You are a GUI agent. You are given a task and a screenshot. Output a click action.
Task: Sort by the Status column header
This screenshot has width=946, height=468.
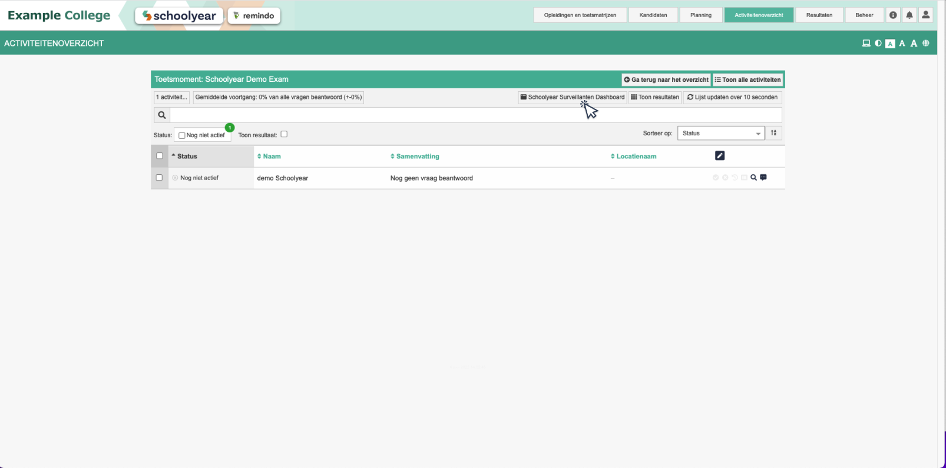coord(184,156)
